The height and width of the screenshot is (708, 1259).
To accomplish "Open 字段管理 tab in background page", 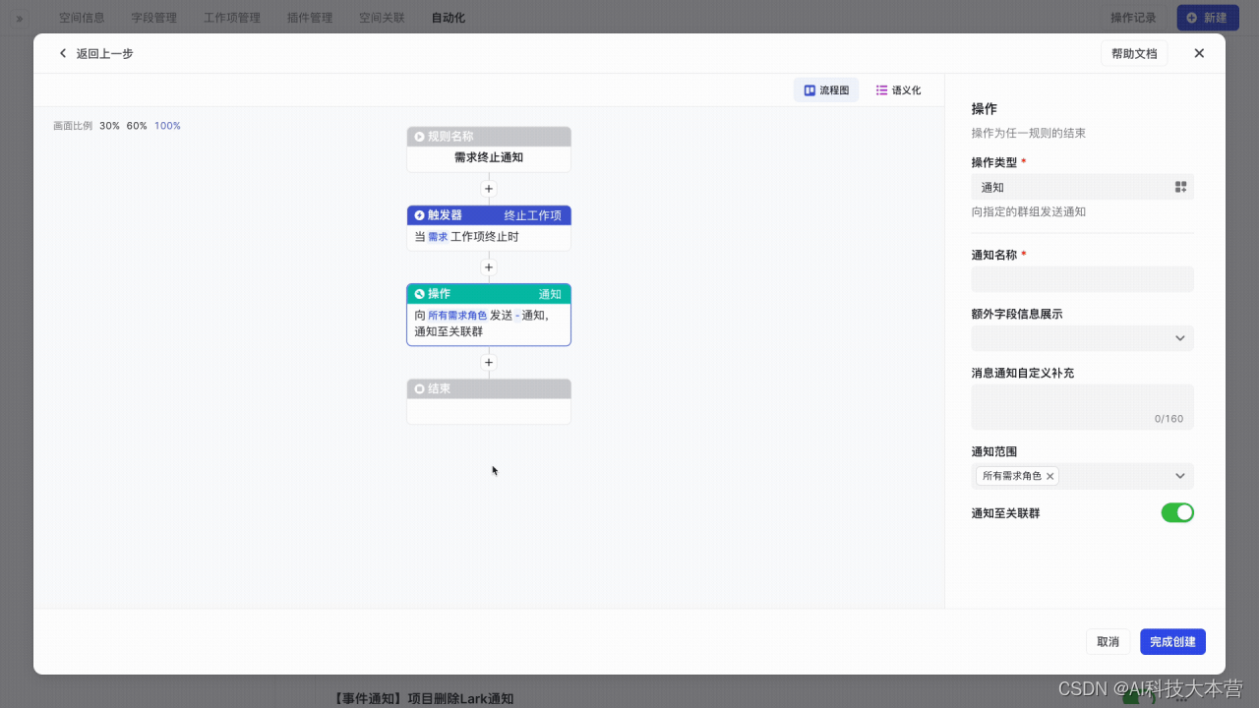I will coord(154,18).
